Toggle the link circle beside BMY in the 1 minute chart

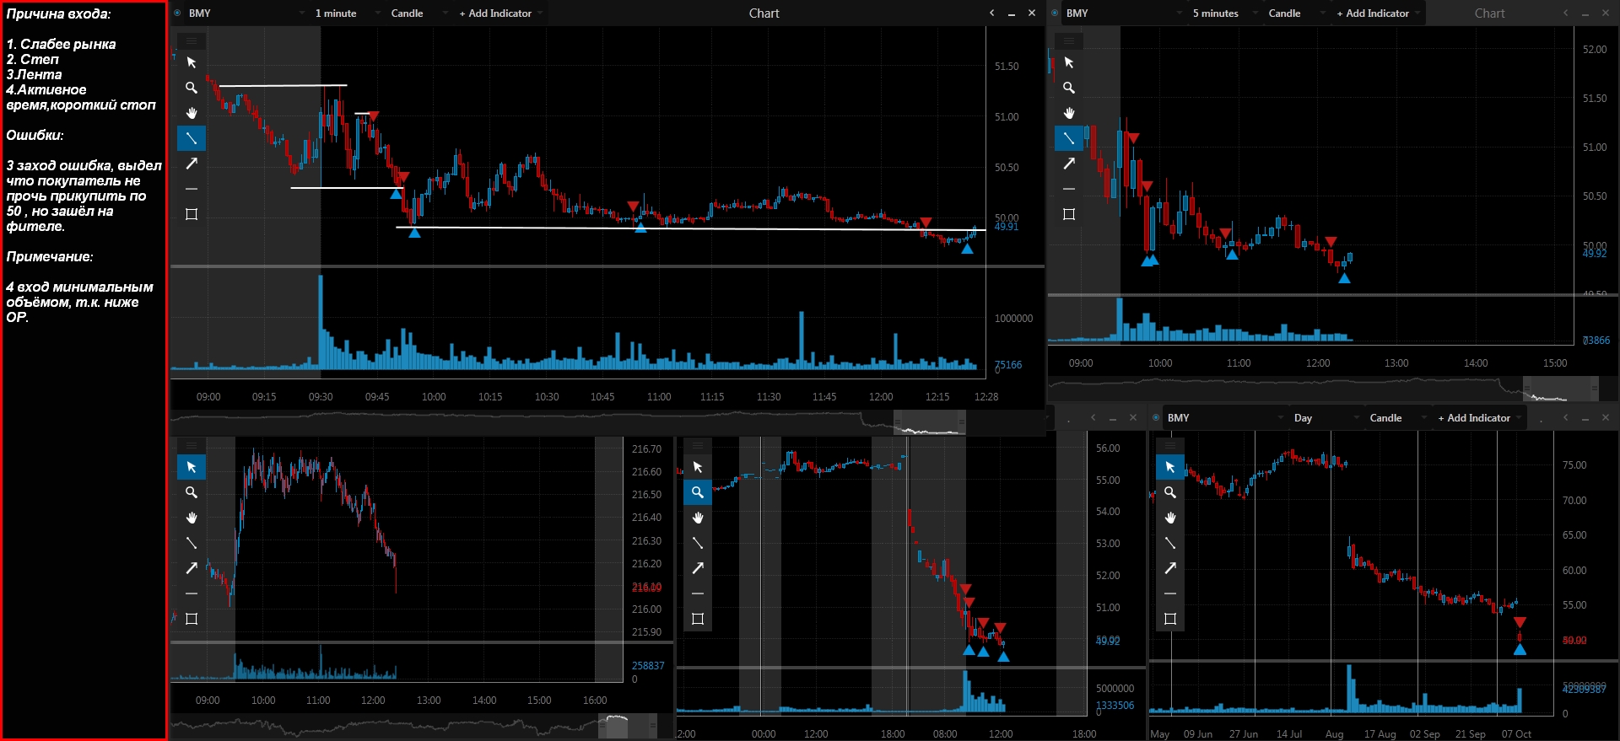177,13
